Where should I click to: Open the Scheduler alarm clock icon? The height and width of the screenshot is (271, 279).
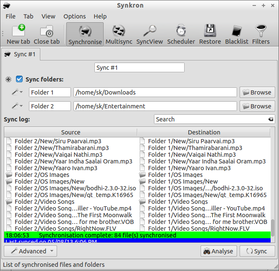[x=181, y=34]
